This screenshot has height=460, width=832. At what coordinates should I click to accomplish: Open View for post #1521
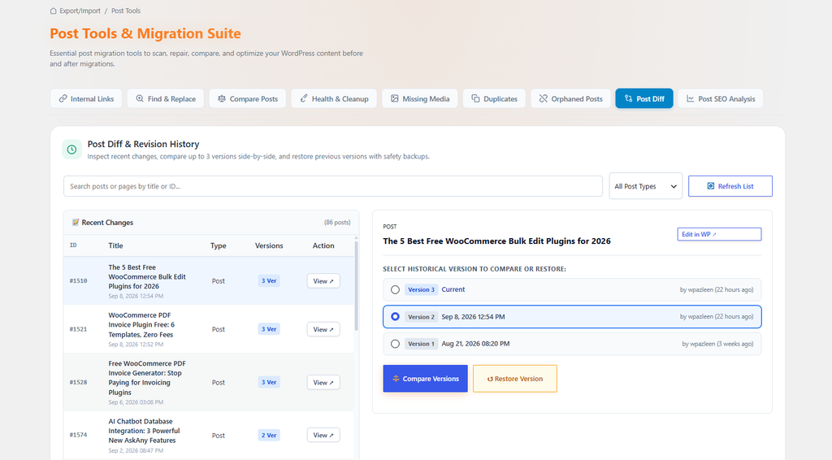(x=323, y=329)
